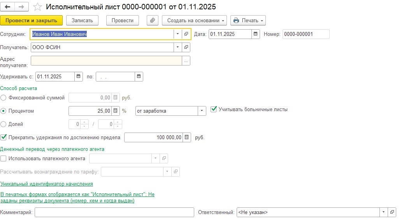404x223 pixels.
Task: Open the Сотрудник record with open-form icon
Action: pos(186,34)
